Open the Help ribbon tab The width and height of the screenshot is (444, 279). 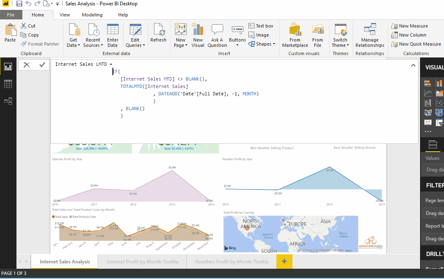click(x=123, y=15)
